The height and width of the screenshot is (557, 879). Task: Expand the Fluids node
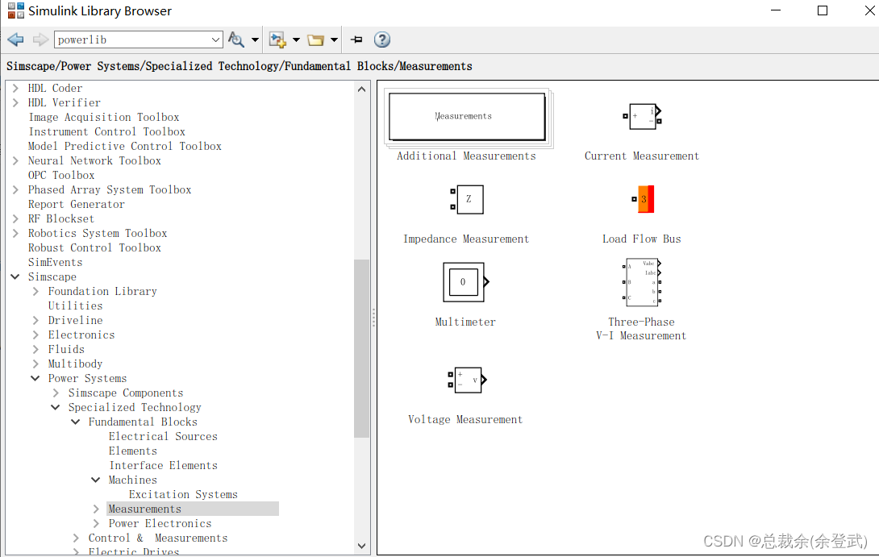click(35, 349)
